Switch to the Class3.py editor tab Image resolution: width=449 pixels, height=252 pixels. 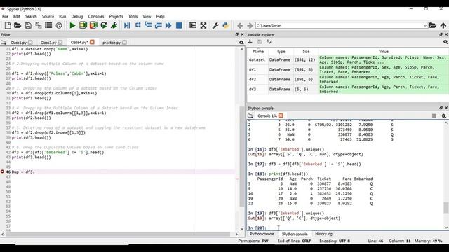point(48,43)
